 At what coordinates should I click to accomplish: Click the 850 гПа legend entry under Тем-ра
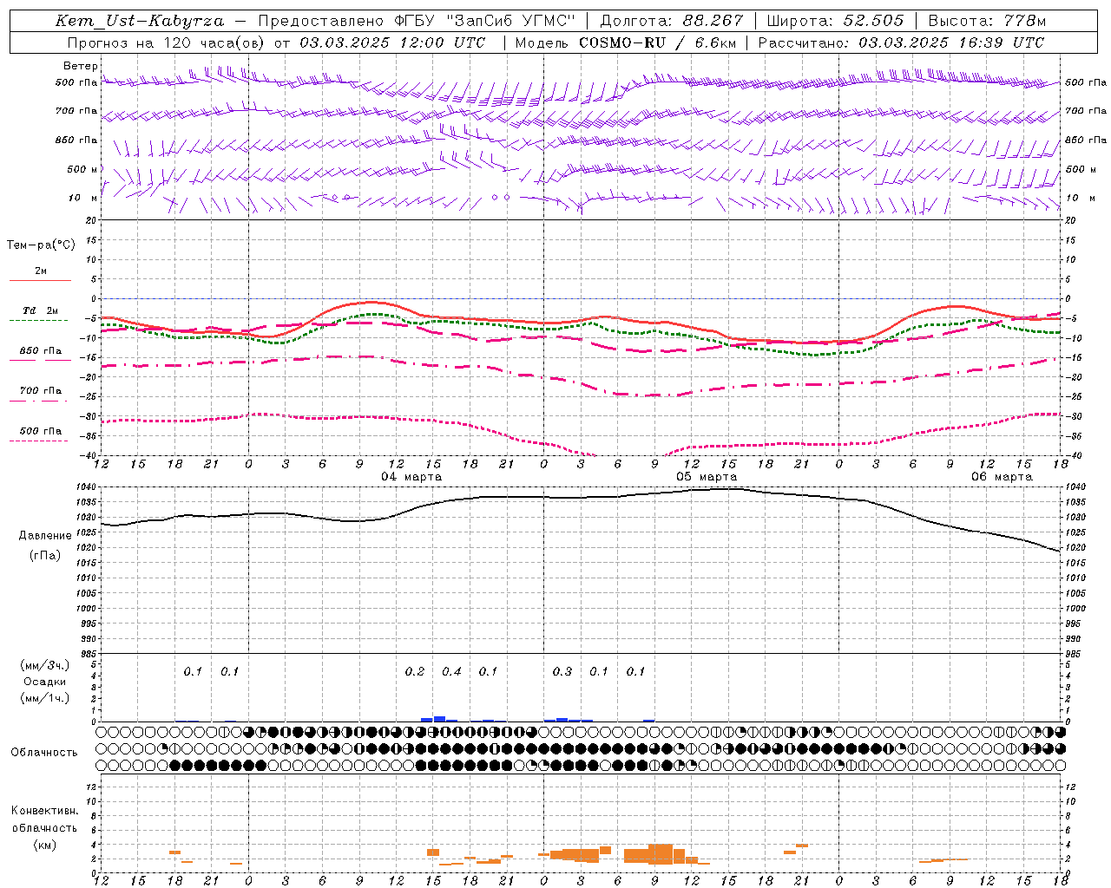[x=41, y=351]
